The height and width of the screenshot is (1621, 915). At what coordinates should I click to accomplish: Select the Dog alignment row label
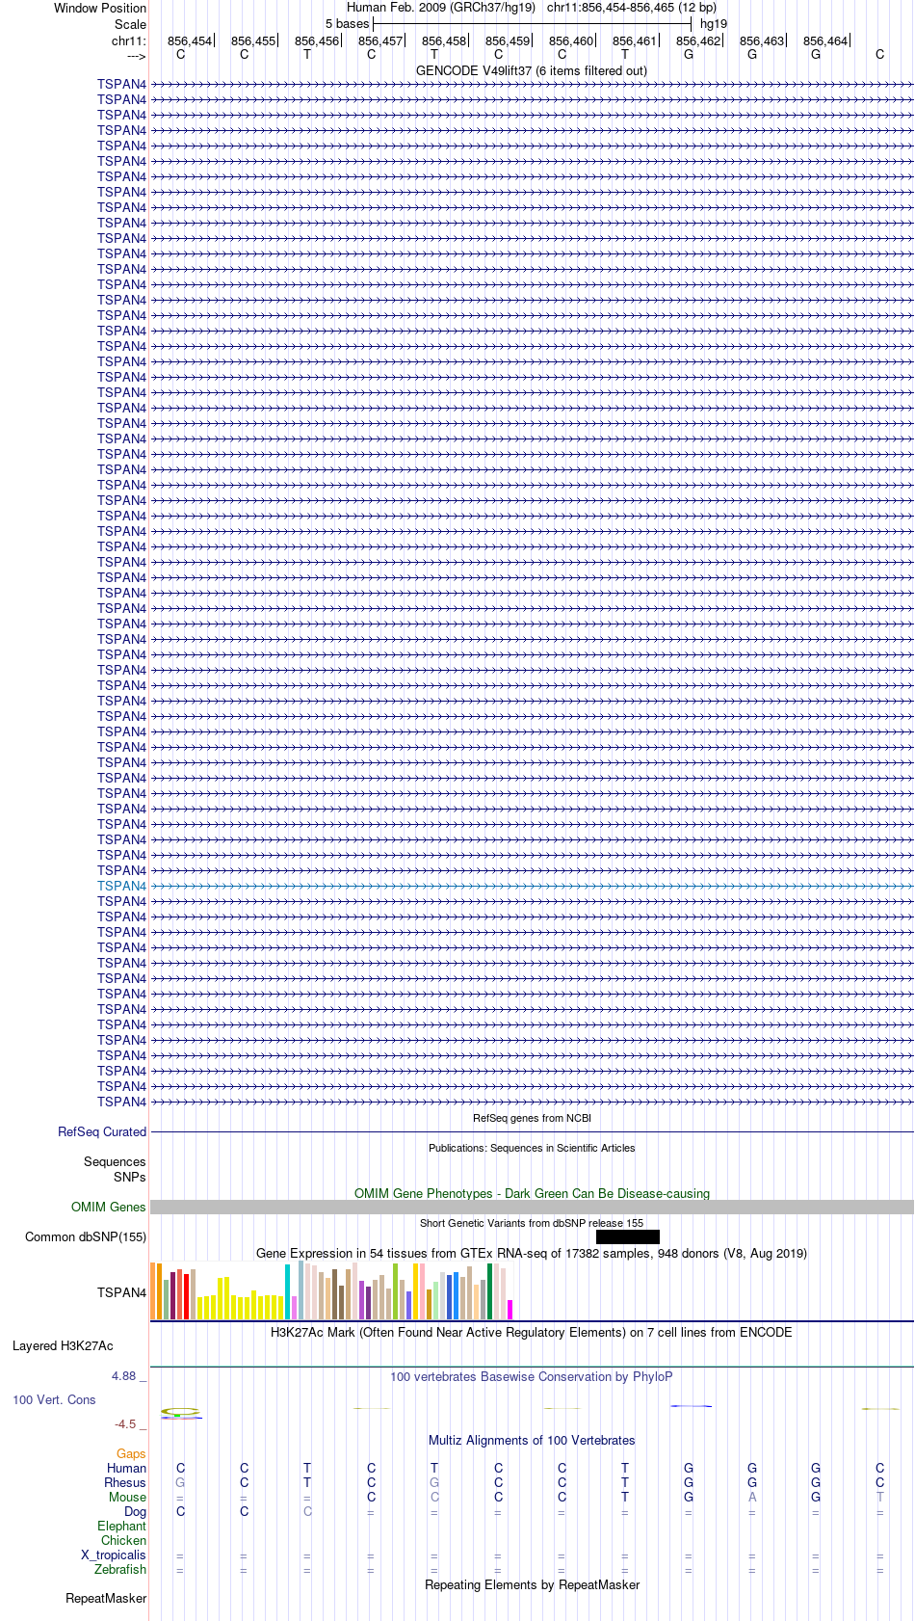coord(135,1512)
